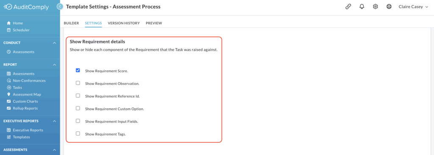The width and height of the screenshot is (434, 155).
Task: Click the AuditComply logo
Action: 27,7
